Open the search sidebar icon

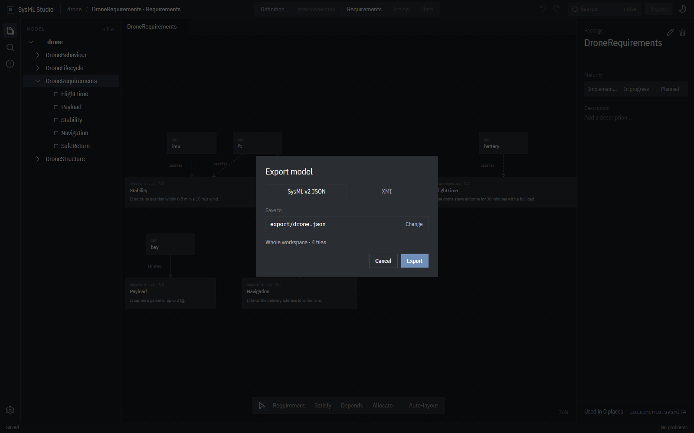[10, 47]
